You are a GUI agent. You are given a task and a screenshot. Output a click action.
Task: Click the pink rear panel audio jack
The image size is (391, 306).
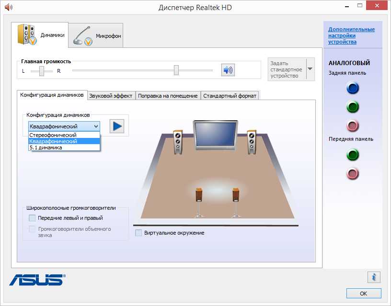tap(353, 126)
